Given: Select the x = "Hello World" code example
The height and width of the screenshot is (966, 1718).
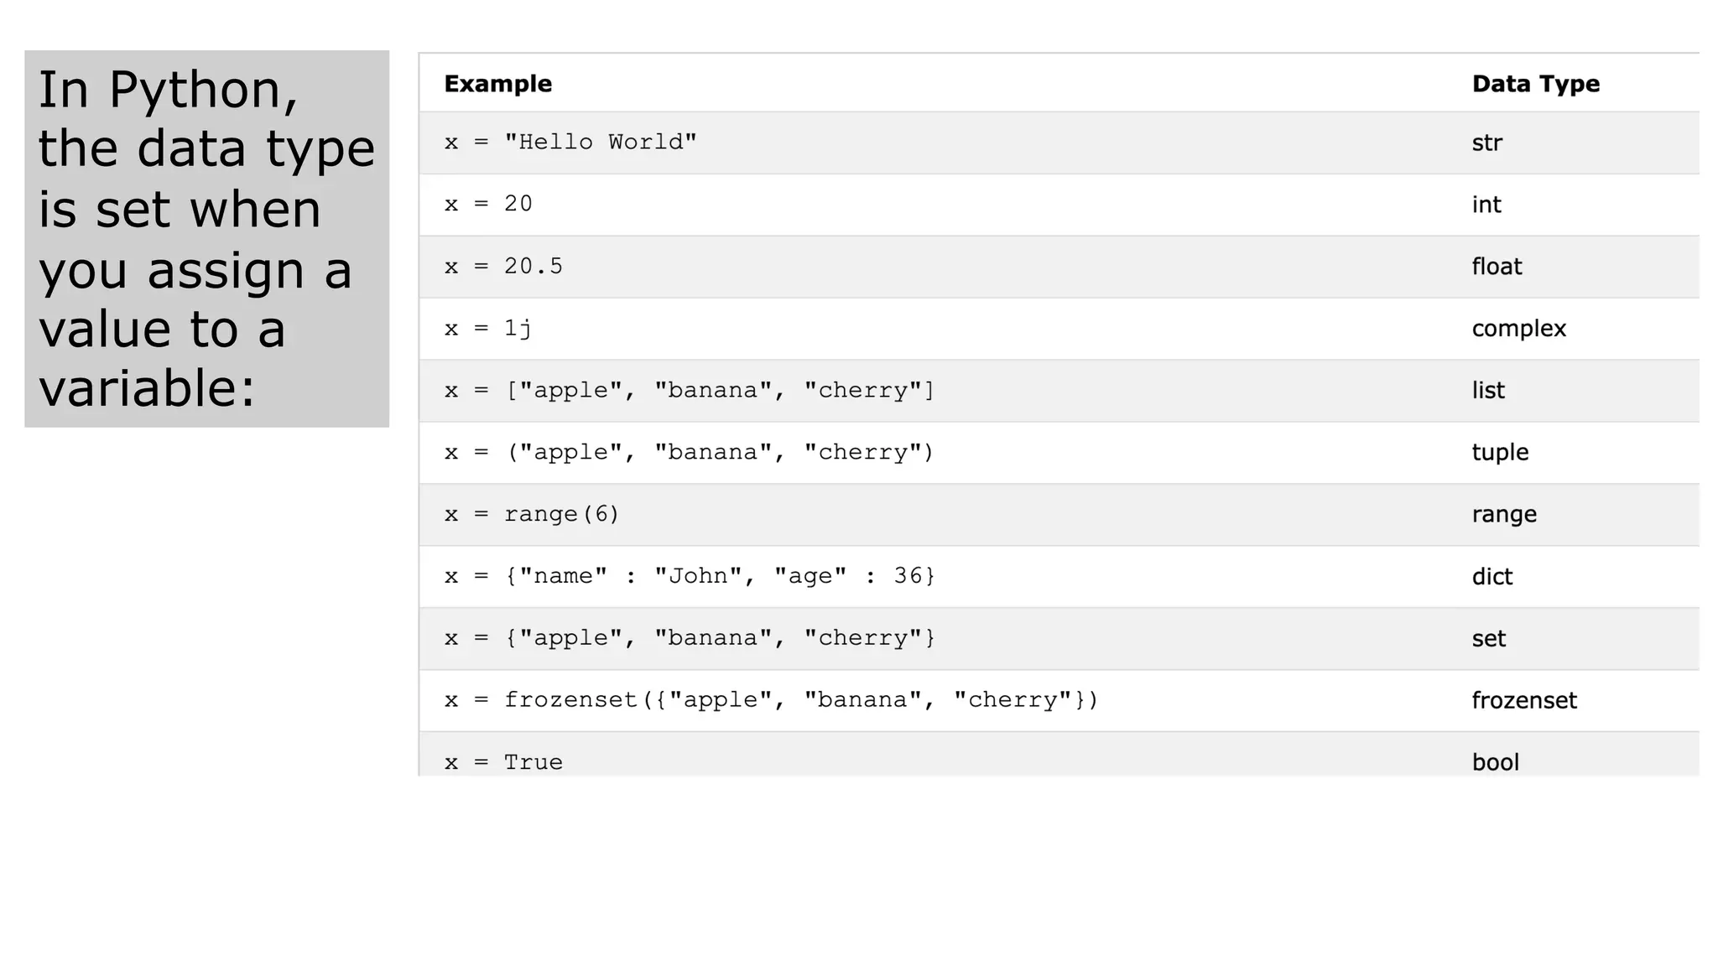Looking at the screenshot, I should (x=570, y=143).
